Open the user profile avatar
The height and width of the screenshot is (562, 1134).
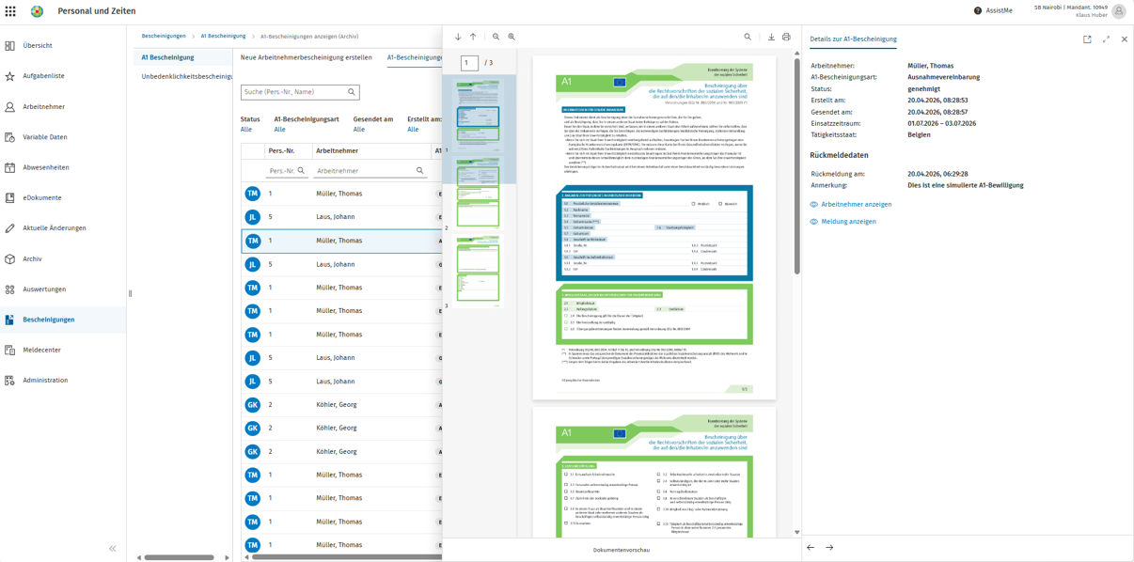tap(1119, 11)
